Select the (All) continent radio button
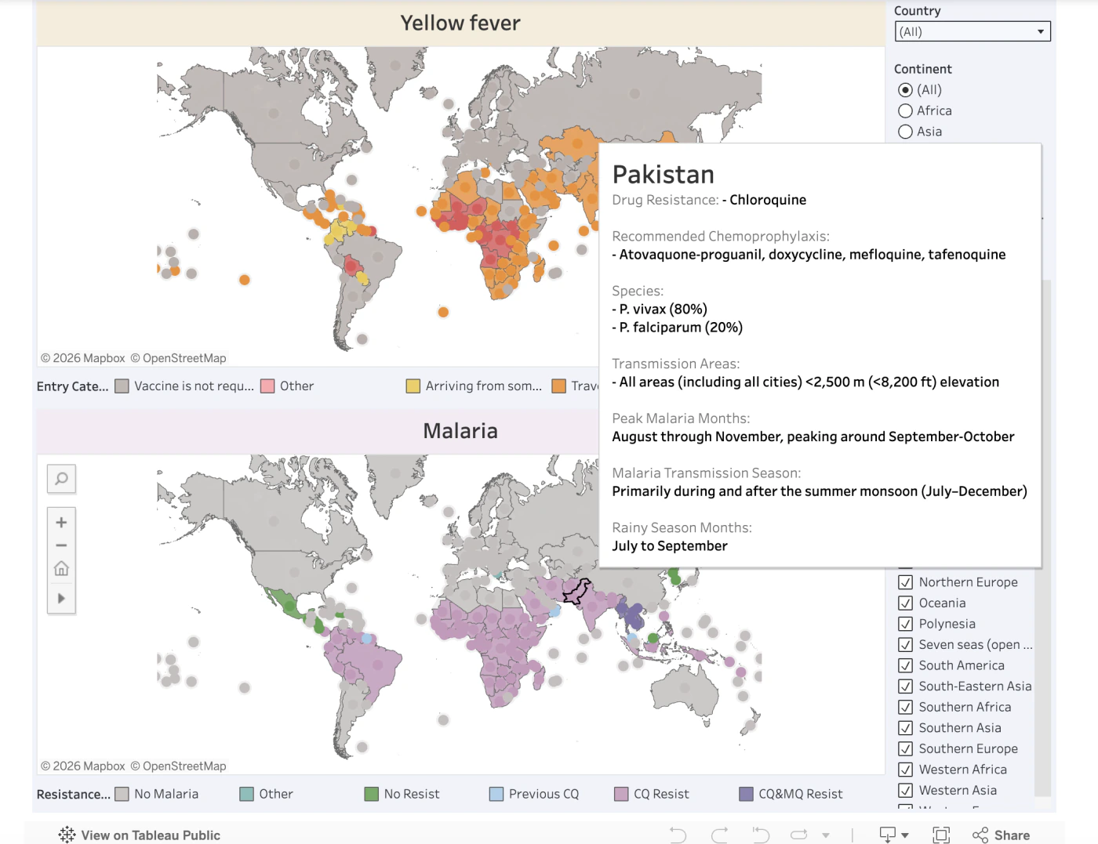 click(x=905, y=90)
